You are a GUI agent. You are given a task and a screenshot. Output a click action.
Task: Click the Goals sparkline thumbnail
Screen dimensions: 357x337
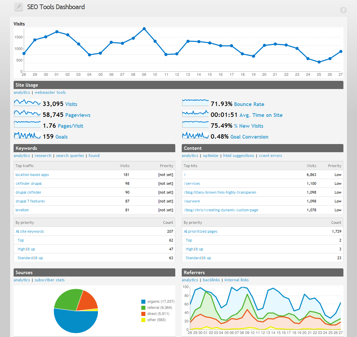click(27, 135)
